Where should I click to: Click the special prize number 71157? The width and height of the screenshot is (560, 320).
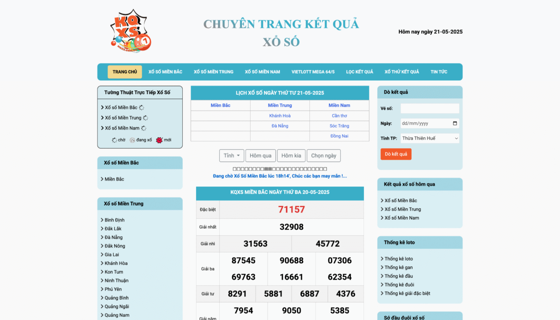click(291, 210)
